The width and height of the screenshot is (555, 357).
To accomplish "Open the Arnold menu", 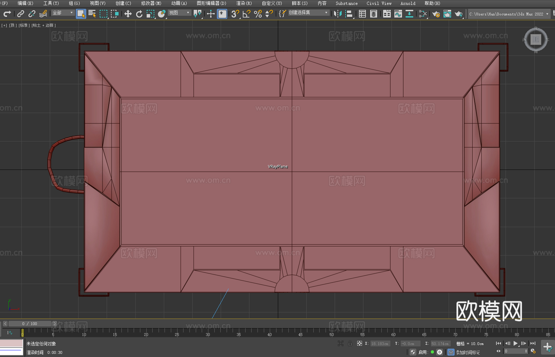I will coord(408,3).
